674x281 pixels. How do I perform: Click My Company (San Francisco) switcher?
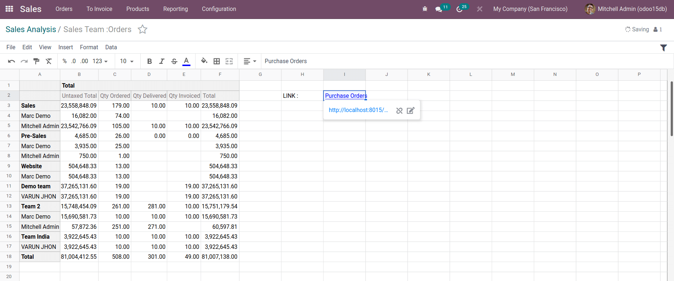(x=530, y=9)
